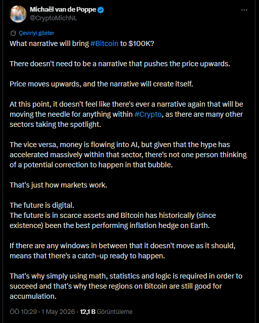Click the ÖÖ 10:29 timestamp
This screenshot has height=323, width=259.
click(23, 312)
